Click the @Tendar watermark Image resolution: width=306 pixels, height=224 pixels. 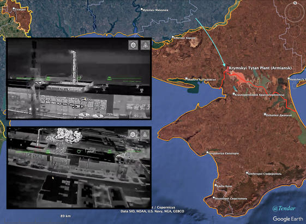point(284,208)
